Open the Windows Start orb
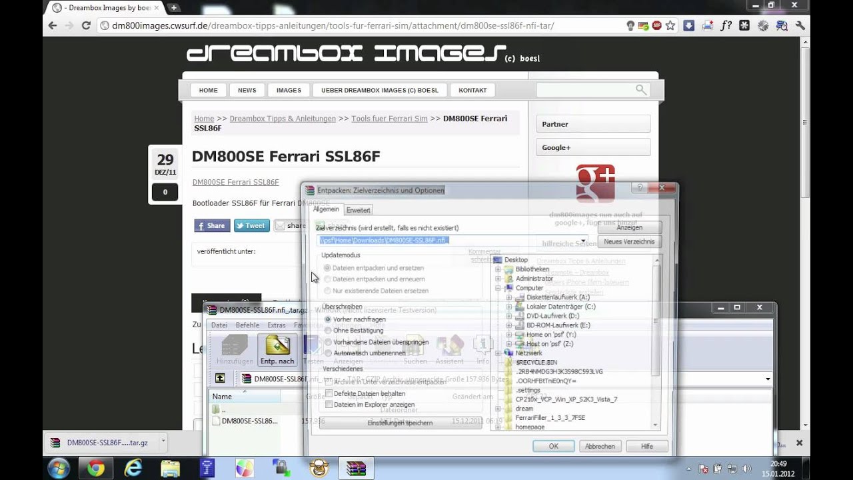This screenshot has height=480, width=853. 59,468
